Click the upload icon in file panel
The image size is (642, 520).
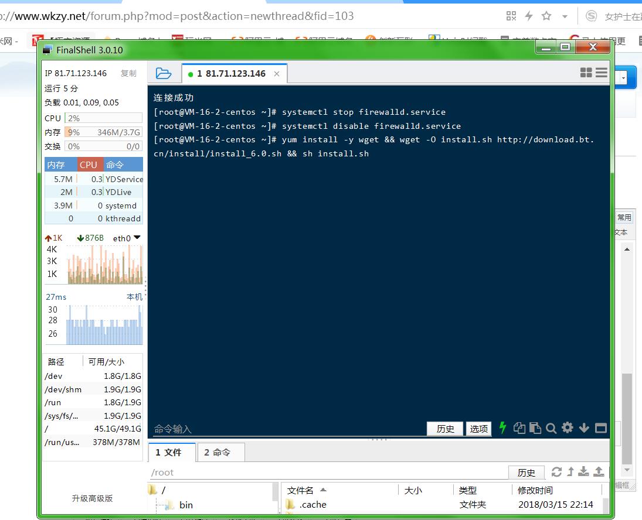(599, 472)
